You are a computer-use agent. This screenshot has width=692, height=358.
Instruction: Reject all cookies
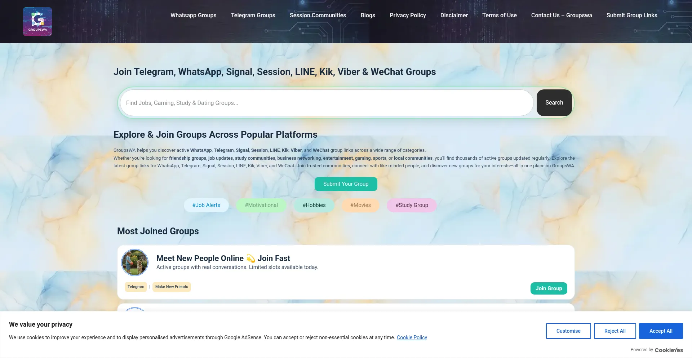coord(615,331)
